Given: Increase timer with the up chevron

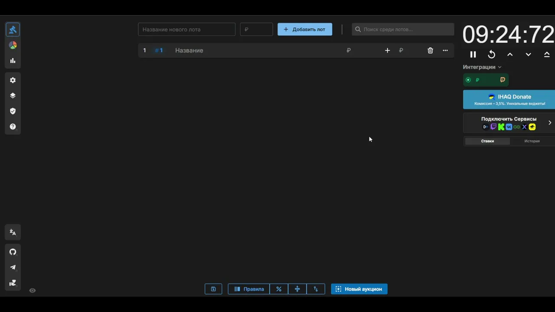Looking at the screenshot, I should (x=510, y=55).
